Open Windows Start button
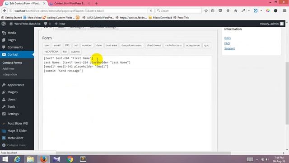The height and width of the screenshot is (163, 289). 5,159
